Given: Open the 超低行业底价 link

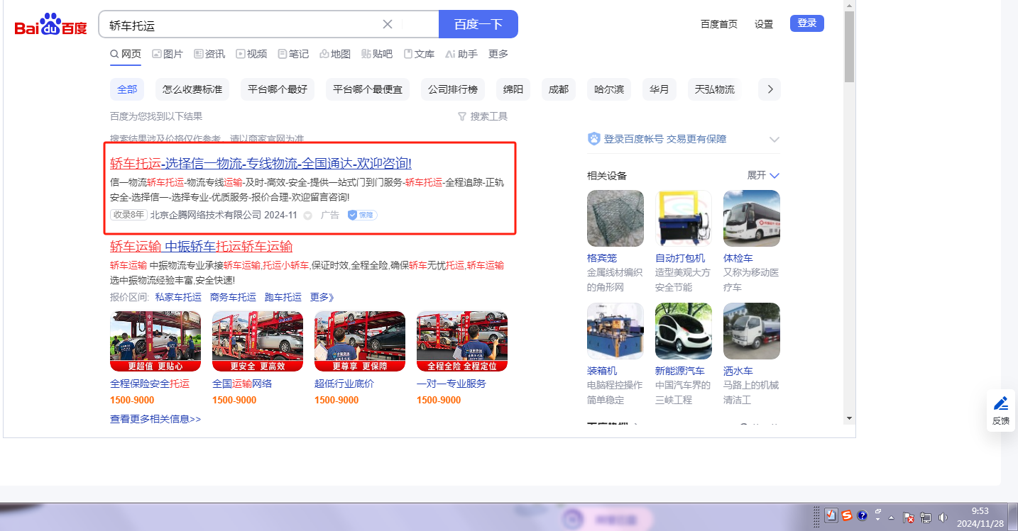Looking at the screenshot, I should [x=344, y=384].
